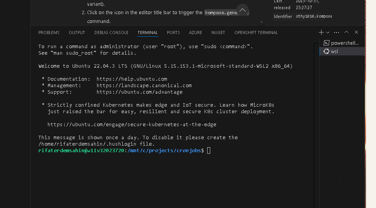Select the wsl terminal entry
The width and height of the screenshot is (376, 208).
click(342, 51)
